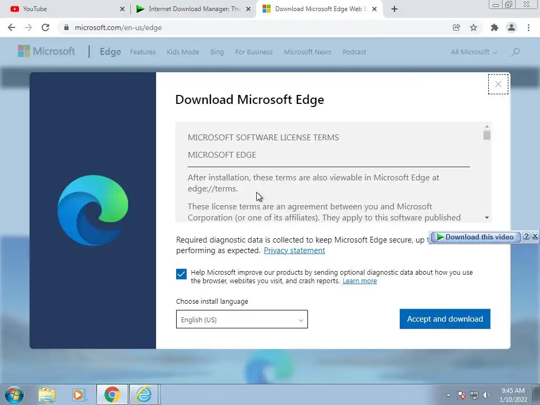Open the Windows Start menu

coord(14,394)
